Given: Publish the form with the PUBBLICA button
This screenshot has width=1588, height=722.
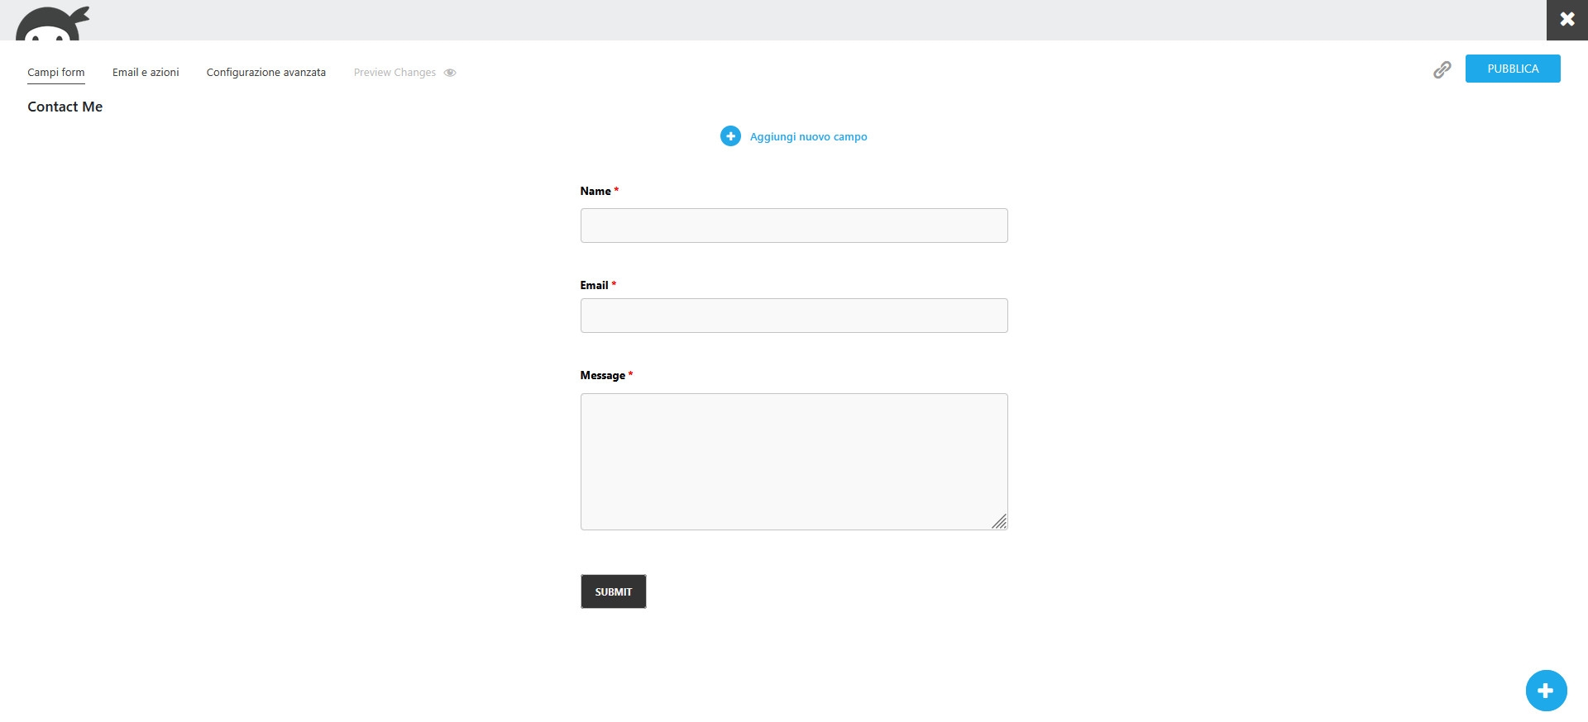Looking at the screenshot, I should (x=1513, y=69).
